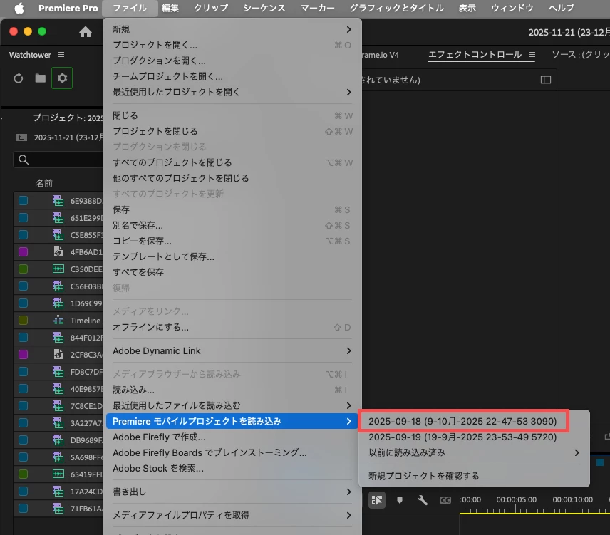Open the 編集 menu
610x535 pixels.
click(170, 8)
